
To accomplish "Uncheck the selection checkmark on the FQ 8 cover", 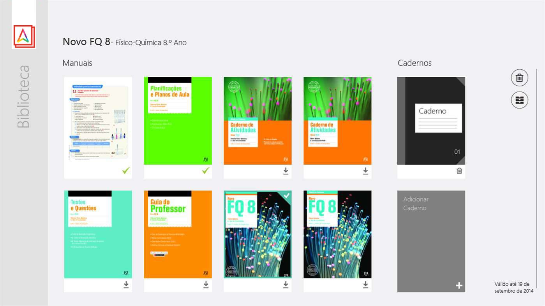I will click(x=286, y=196).
